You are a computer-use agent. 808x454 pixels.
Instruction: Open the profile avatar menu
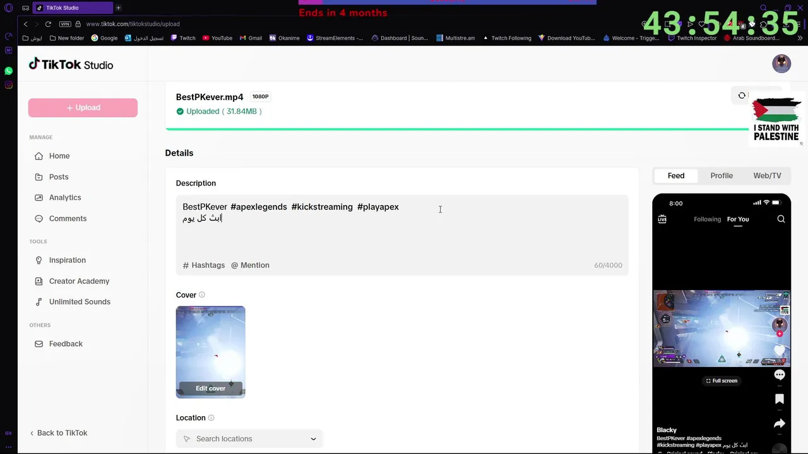tap(781, 64)
